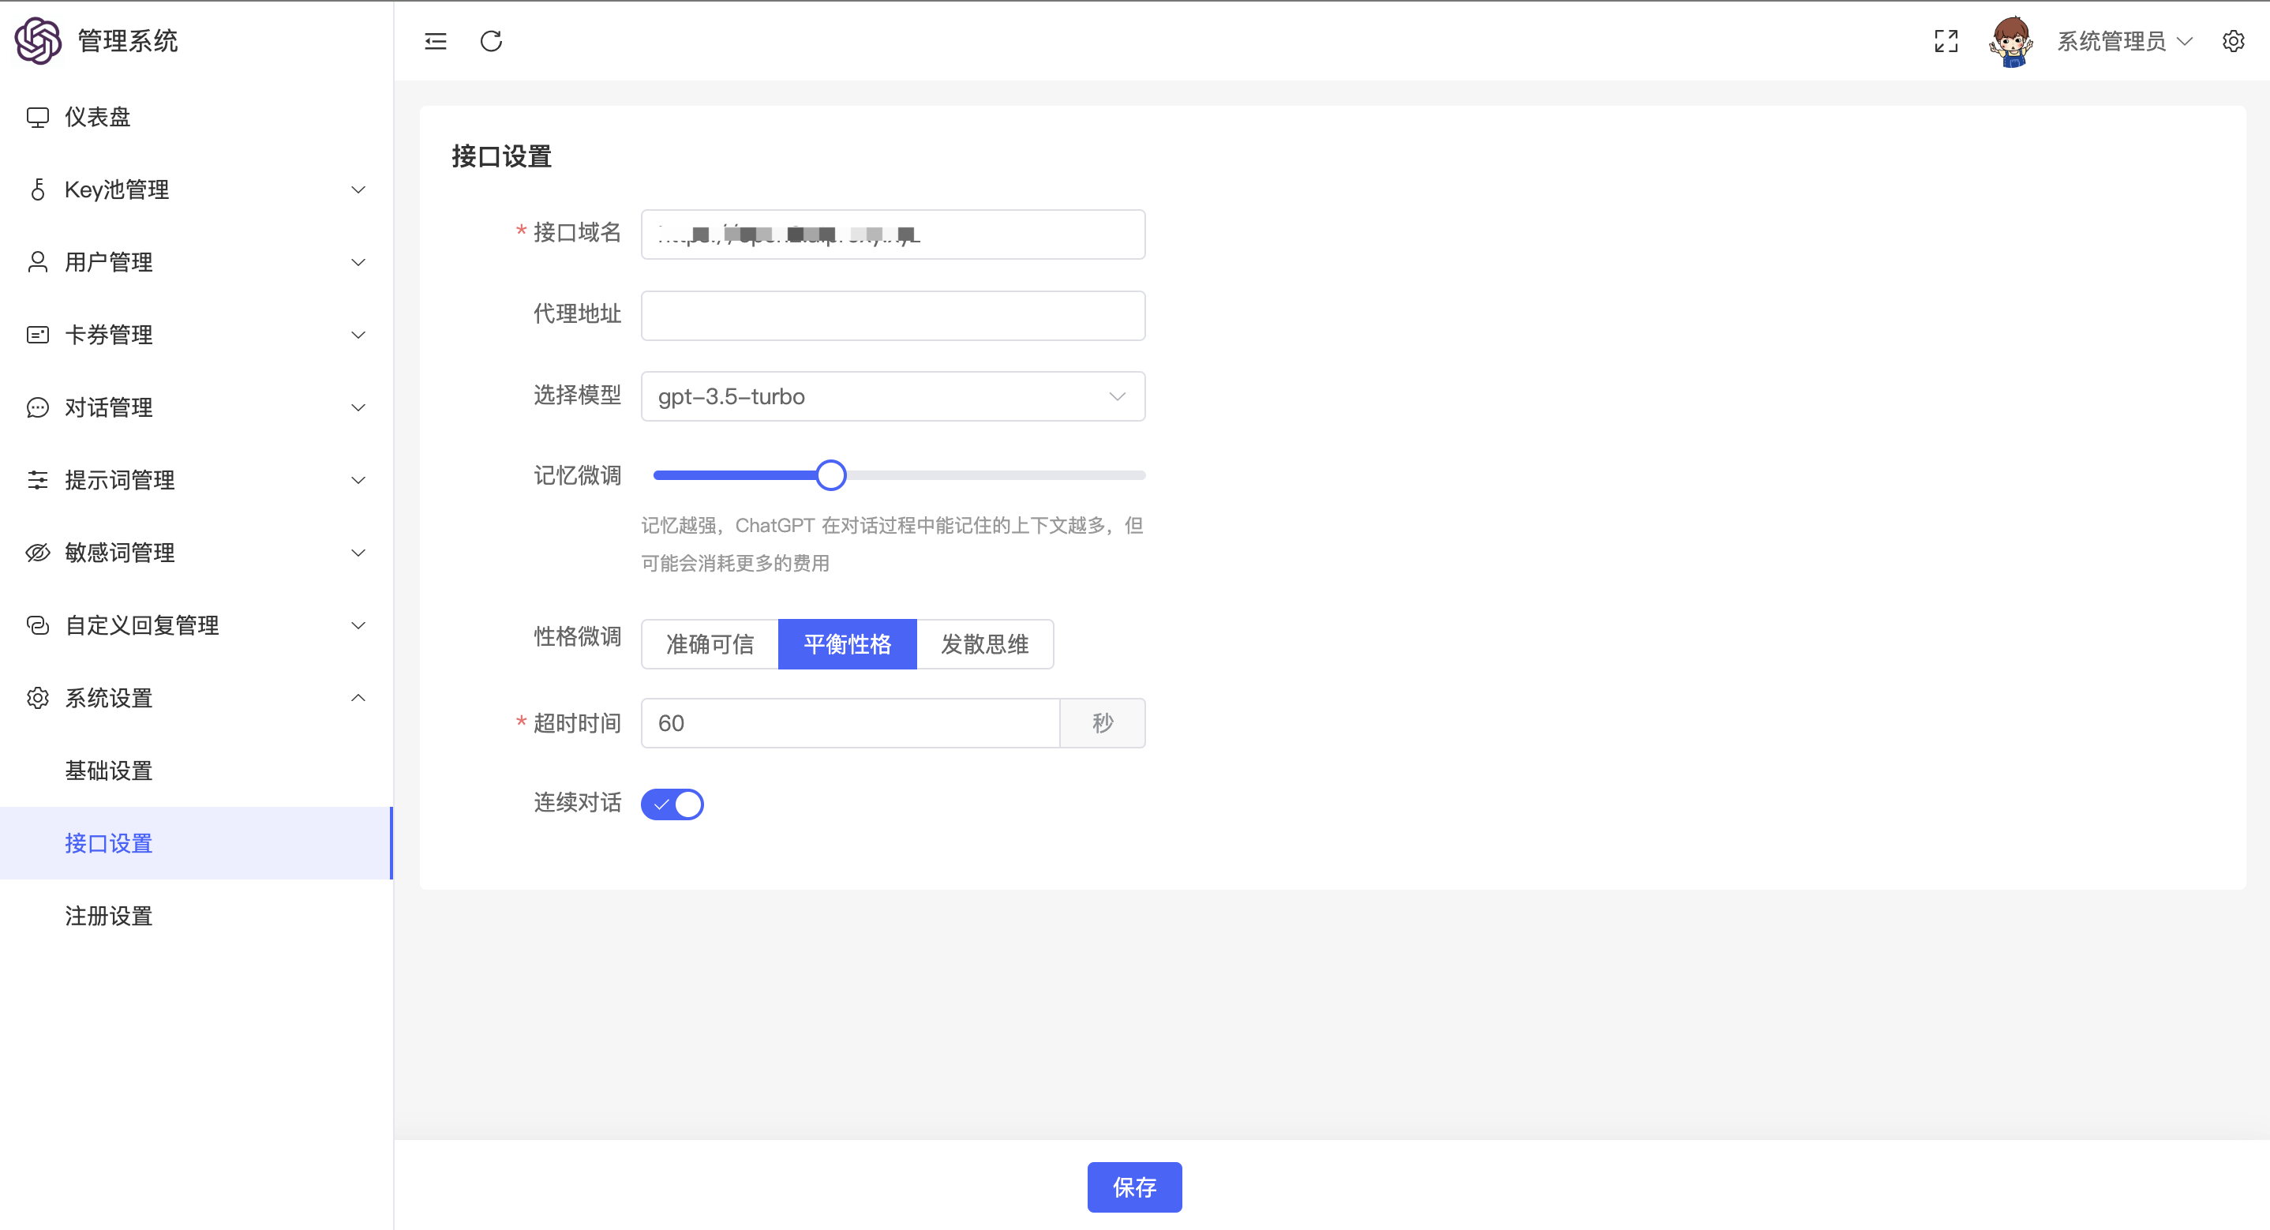
Task: Click the 管理系统 title text
Action: 128,40
